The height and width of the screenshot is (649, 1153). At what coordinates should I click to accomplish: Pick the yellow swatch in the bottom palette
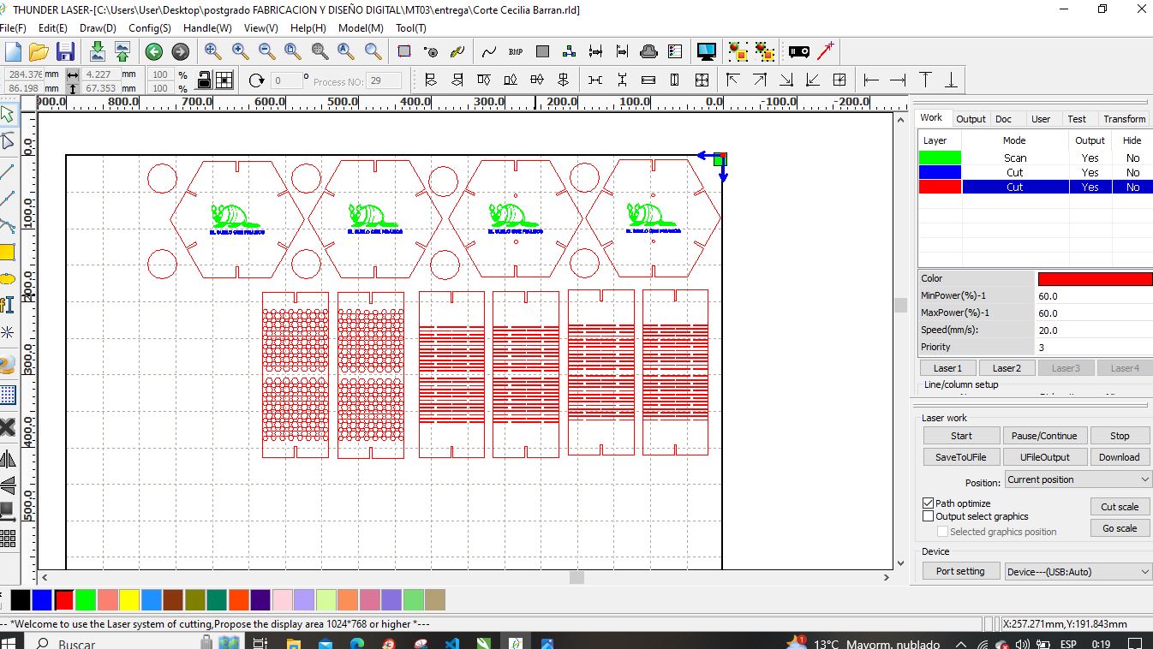129,599
